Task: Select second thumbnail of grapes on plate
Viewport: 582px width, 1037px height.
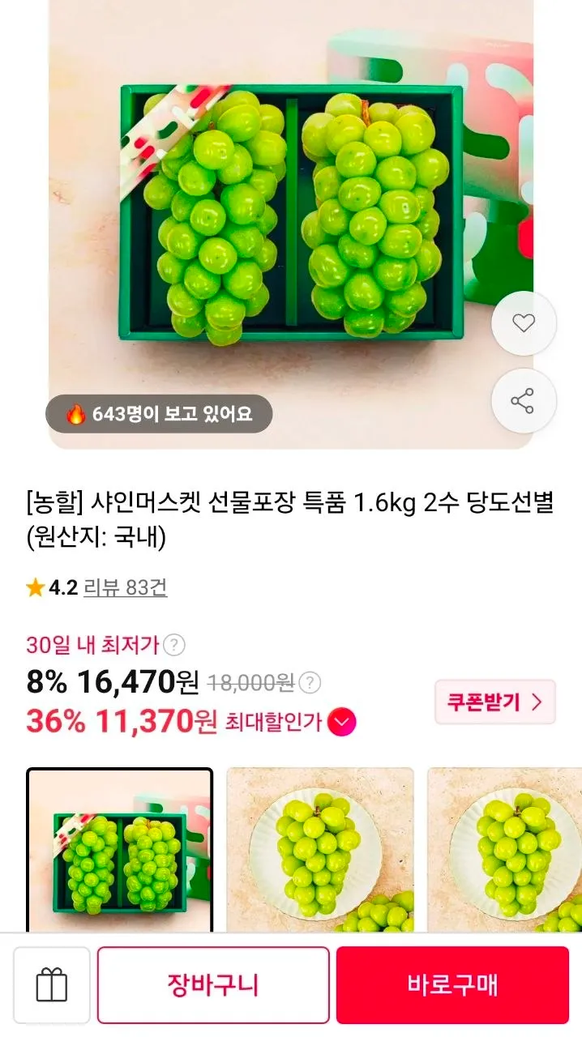Action: [x=320, y=850]
